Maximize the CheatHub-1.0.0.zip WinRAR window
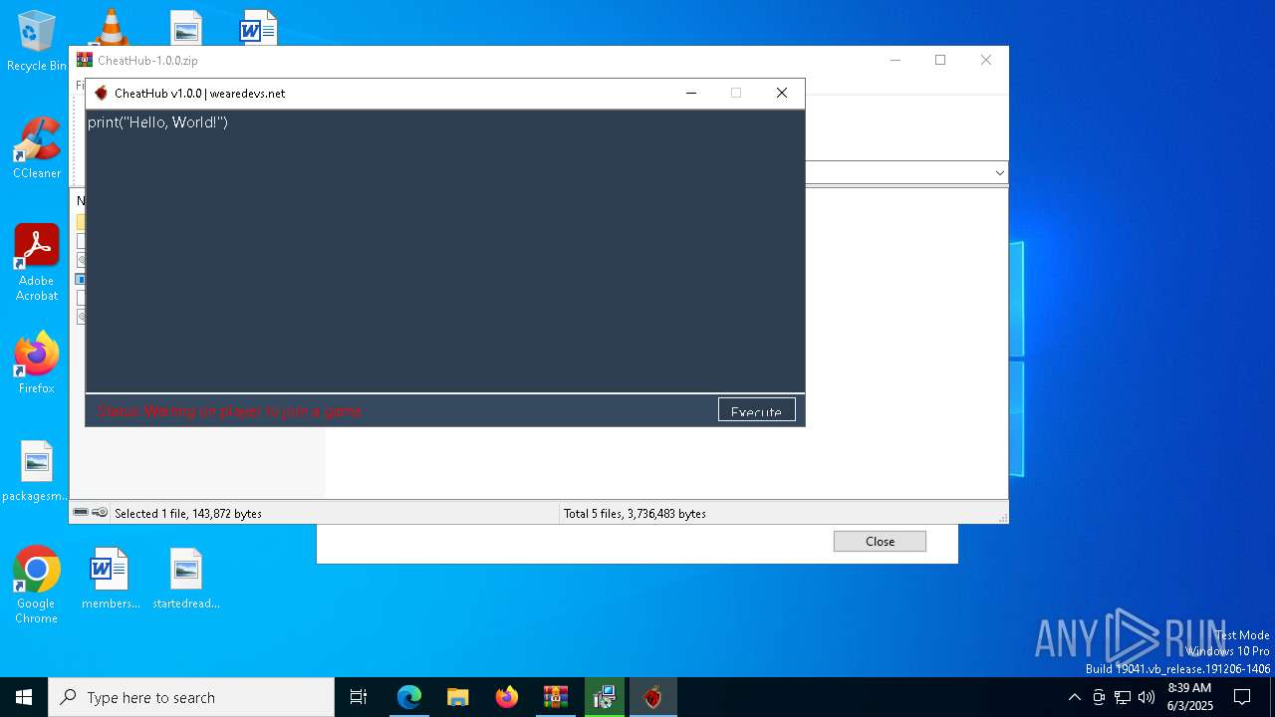 click(940, 60)
